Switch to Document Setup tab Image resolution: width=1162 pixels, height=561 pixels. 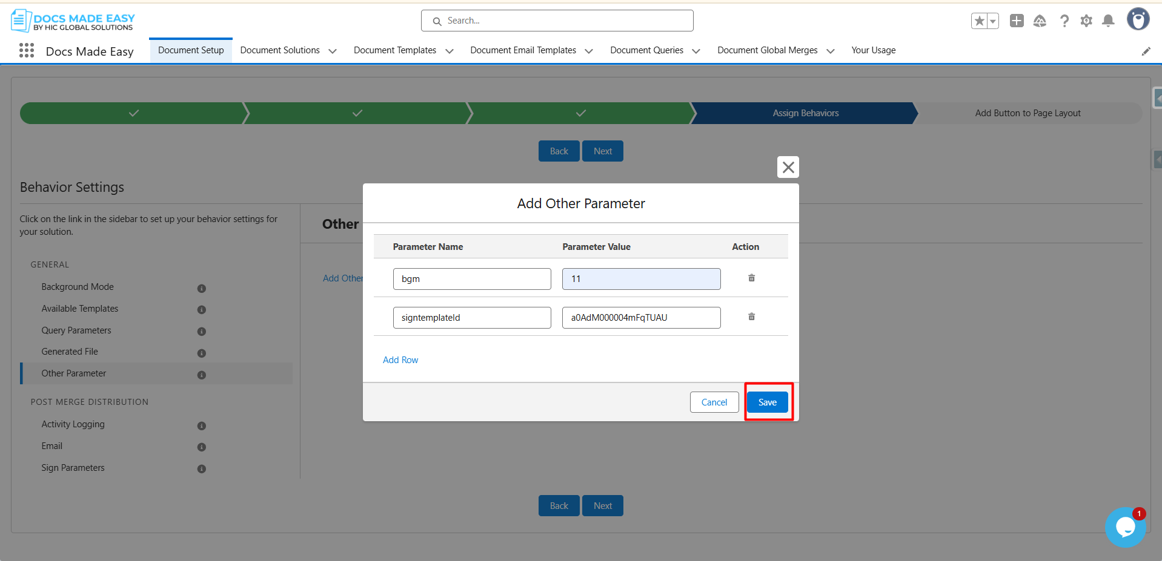[191, 50]
